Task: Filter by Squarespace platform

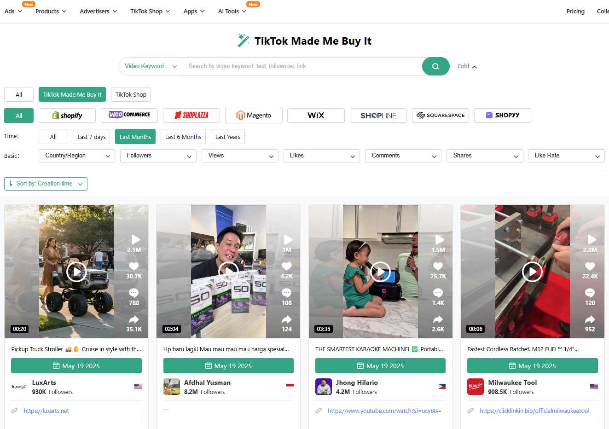Action: pyautogui.click(x=441, y=116)
